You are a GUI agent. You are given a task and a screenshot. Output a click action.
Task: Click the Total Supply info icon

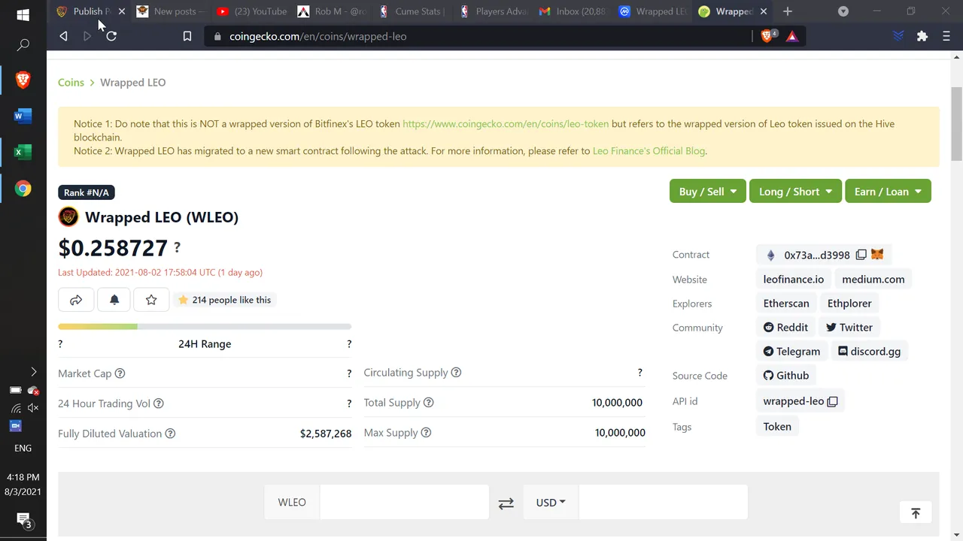click(x=429, y=403)
